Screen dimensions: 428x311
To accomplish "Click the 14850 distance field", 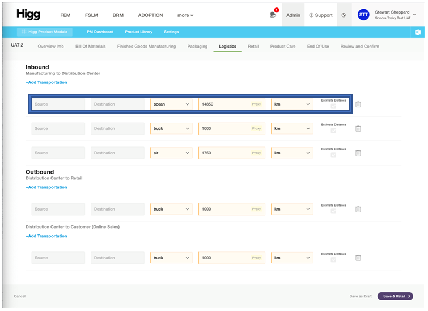I will (x=232, y=104).
